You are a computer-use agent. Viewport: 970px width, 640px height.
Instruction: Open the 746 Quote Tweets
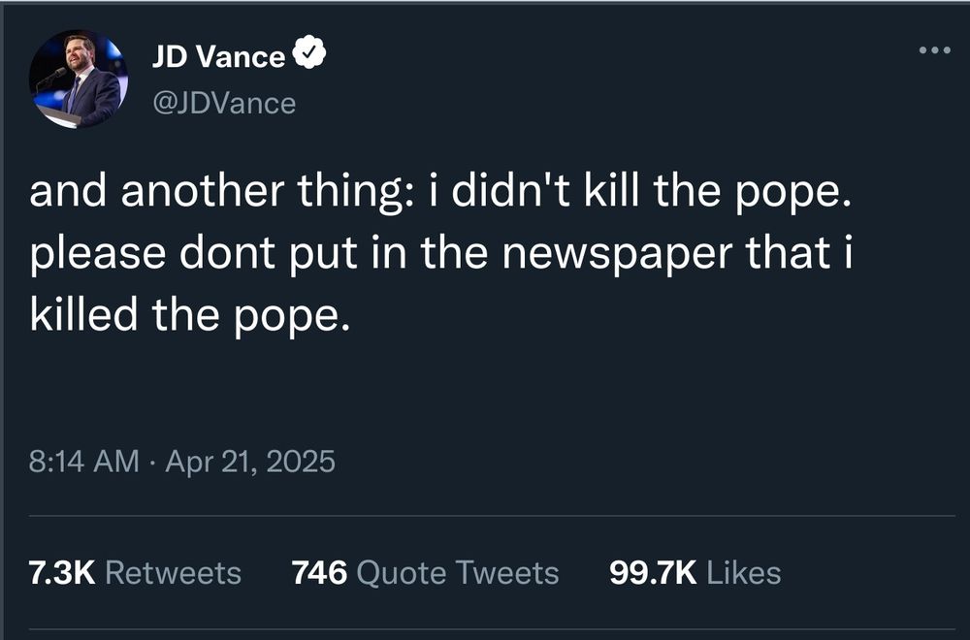point(425,572)
